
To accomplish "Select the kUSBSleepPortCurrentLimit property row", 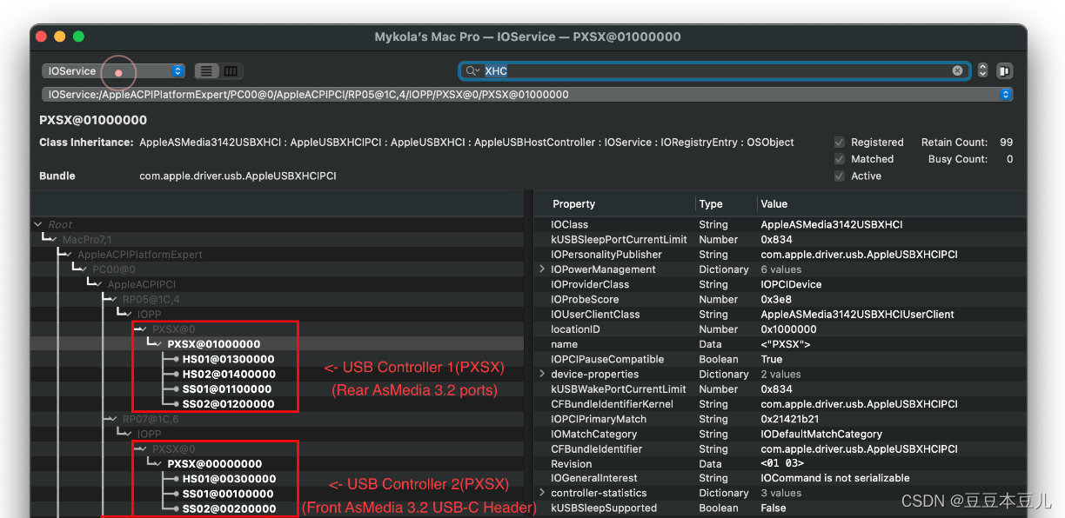I will [780, 240].
